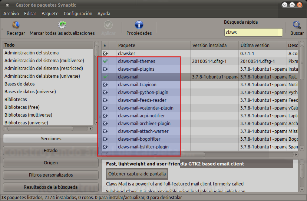The image size is (307, 201).
Task: Click sections list horizontal scrollbar right arrow
Action: (90, 129)
